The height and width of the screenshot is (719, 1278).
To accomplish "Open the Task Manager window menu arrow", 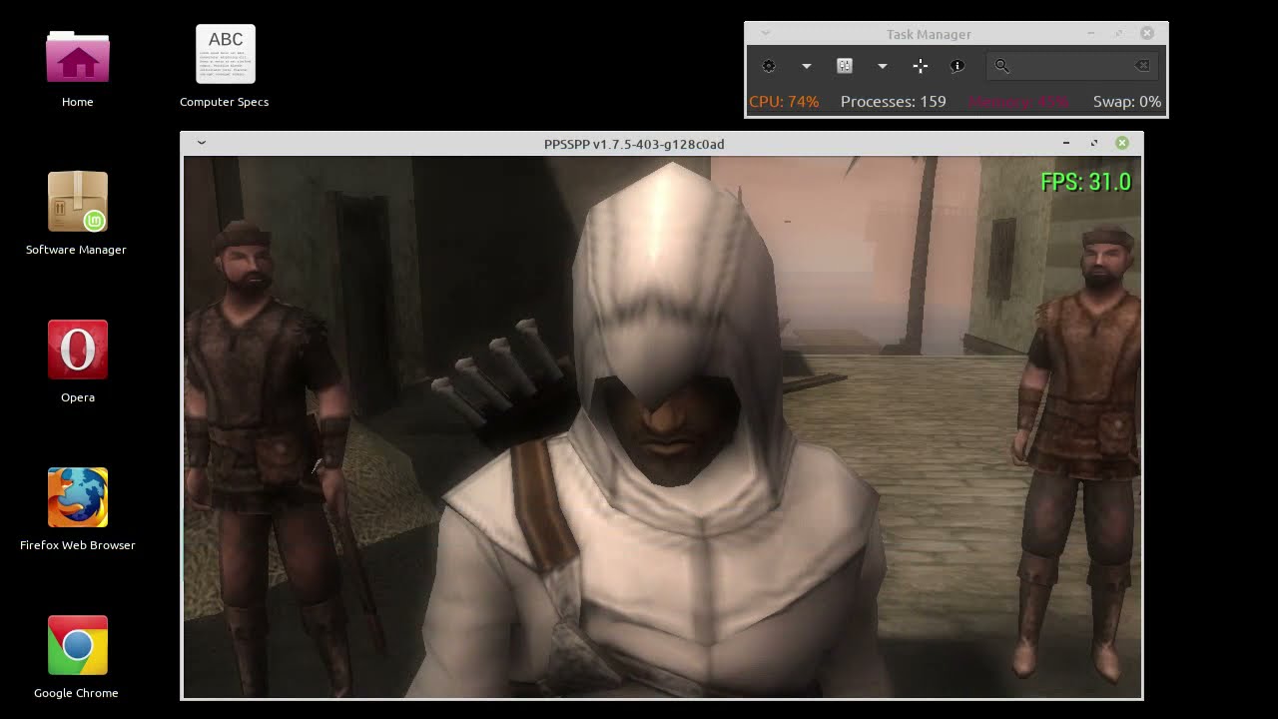I will coord(766,33).
